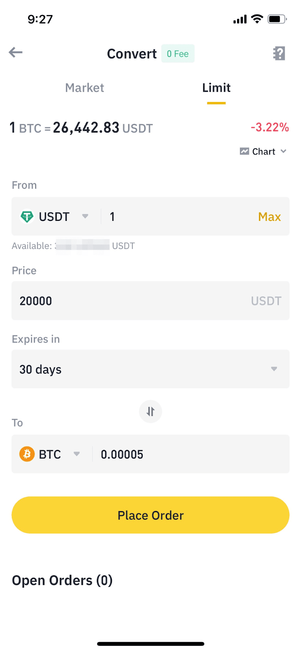
Task: Tap the USDT Tether coin icon
Action: [27, 216]
